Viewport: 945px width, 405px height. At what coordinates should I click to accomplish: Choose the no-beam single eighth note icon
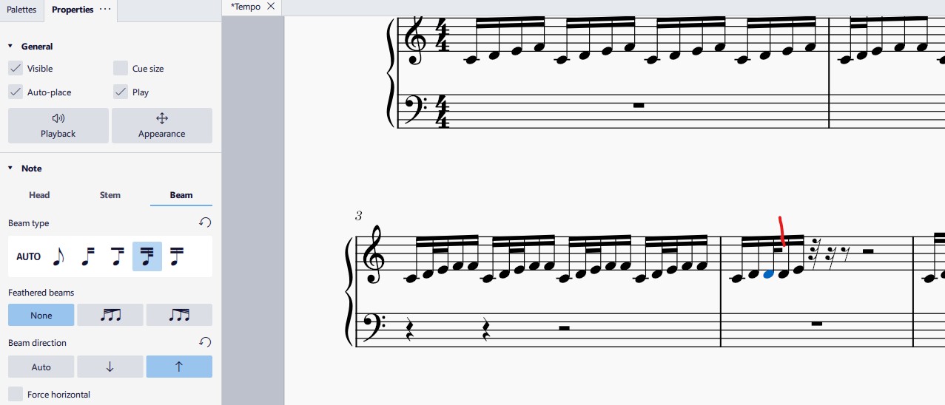[x=58, y=256]
